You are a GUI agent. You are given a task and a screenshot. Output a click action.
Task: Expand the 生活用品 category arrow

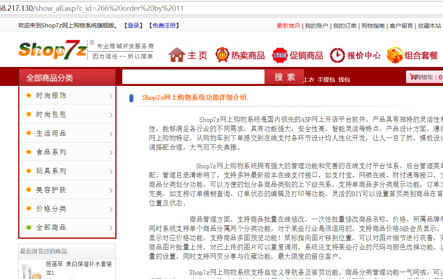point(111,134)
